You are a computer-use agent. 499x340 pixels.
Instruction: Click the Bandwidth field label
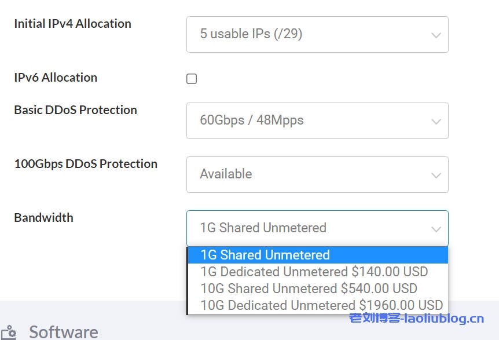pyautogui.click(x=43, y=218)
